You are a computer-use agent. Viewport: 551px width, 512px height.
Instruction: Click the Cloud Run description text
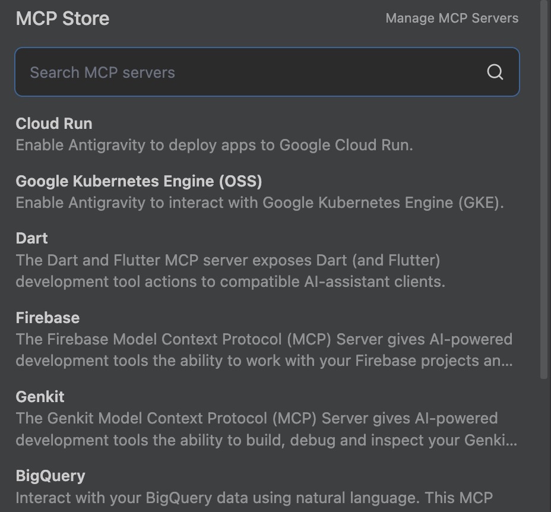tap(214, 145)
